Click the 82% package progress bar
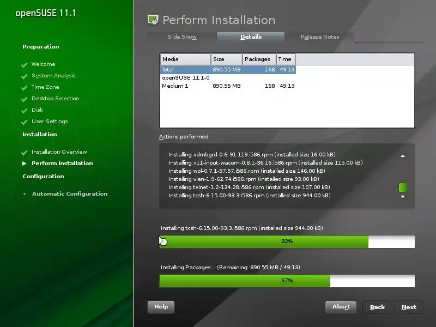436x327 pixels. pyautogui.click(x=287, y=241)
